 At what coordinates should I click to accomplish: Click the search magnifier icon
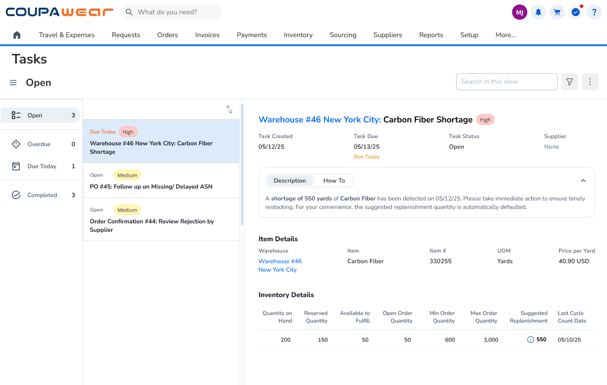pyautogui.click(x=129, y=12)
